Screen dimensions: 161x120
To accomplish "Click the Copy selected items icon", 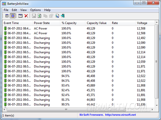I will (45, 16).
